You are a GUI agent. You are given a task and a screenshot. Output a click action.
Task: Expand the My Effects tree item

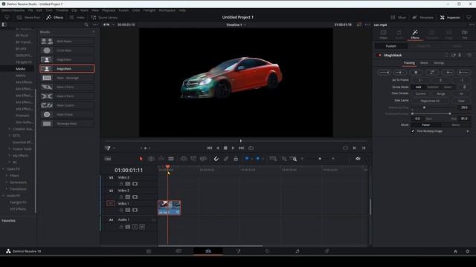[10, 156]
